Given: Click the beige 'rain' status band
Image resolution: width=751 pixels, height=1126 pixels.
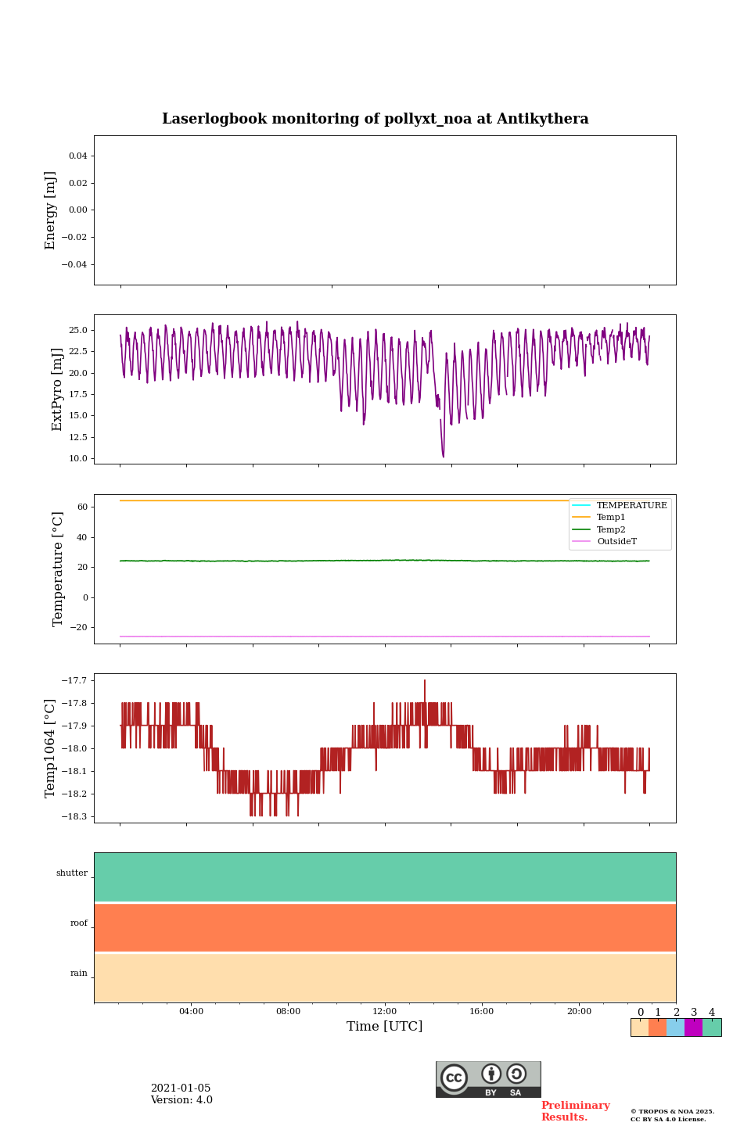Looking at the screenshot, I should point(385,977).
